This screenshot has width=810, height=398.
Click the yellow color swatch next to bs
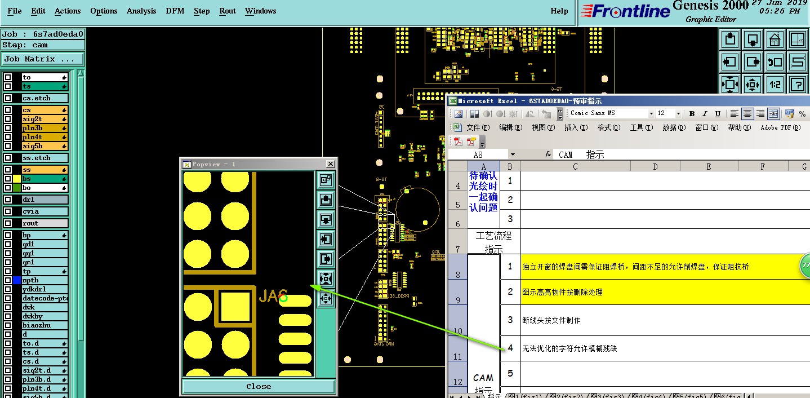point(17,179)
